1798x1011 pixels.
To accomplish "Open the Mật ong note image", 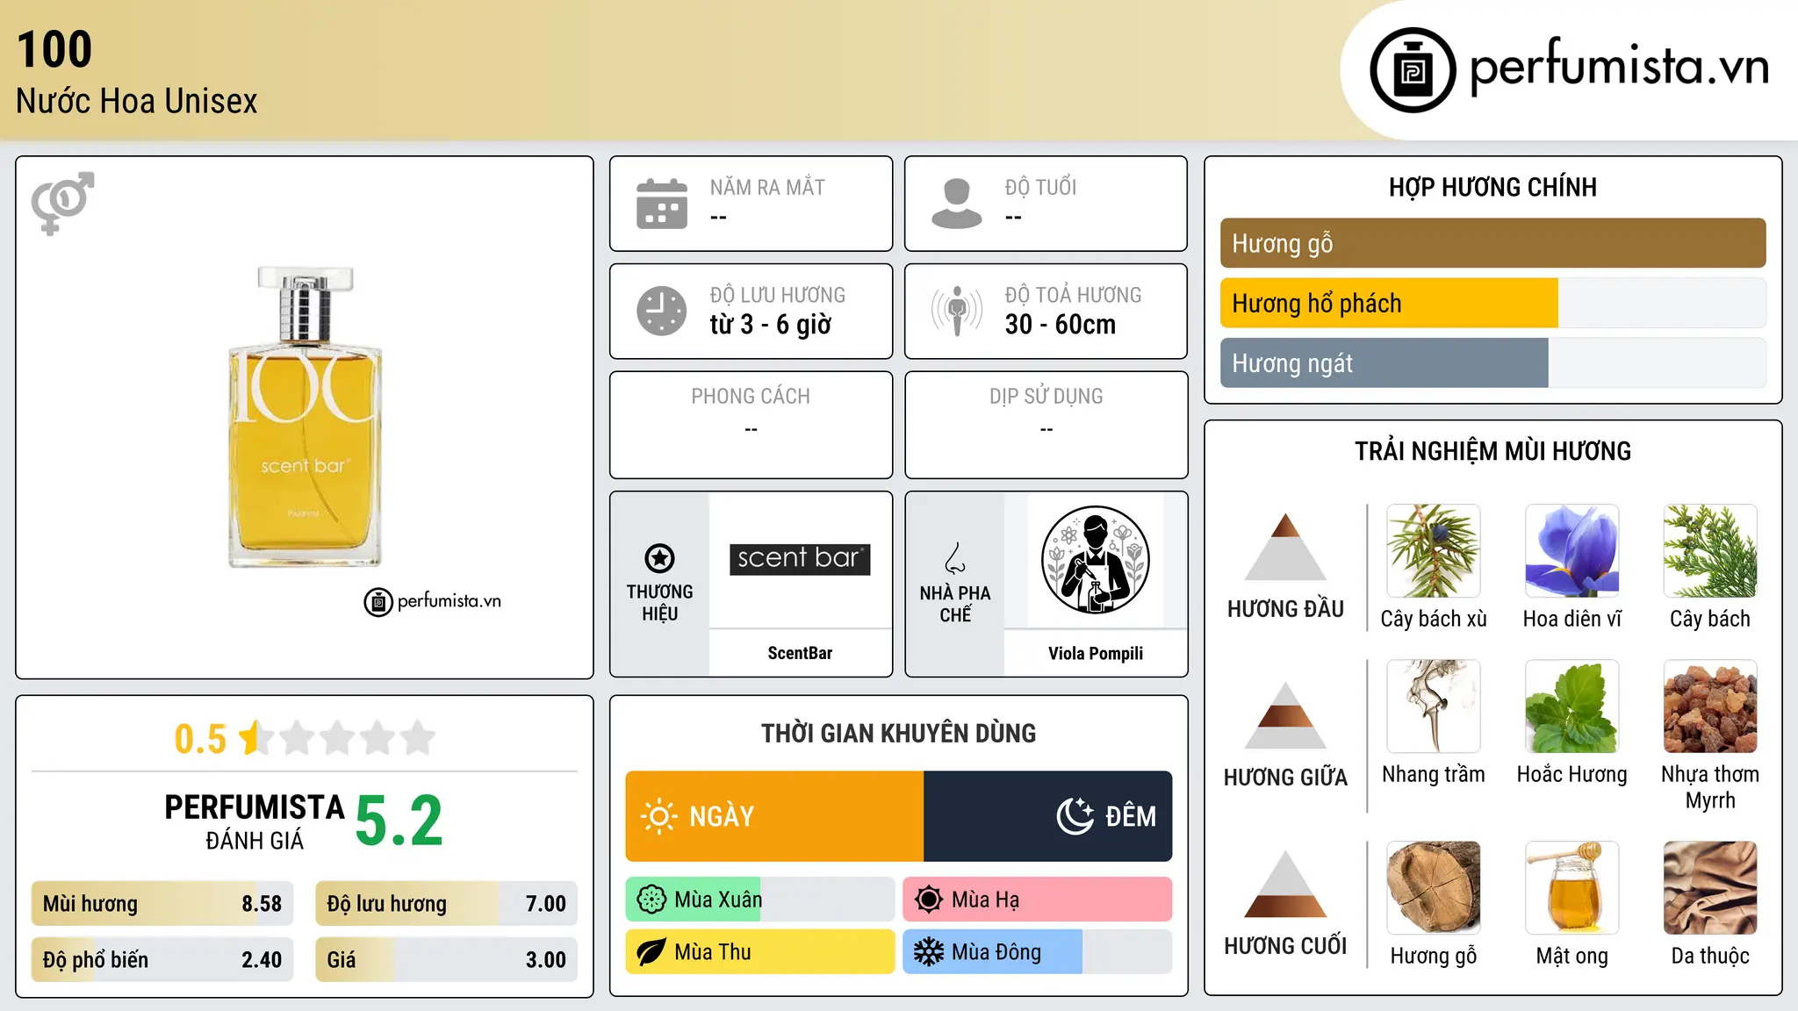I will click(x=1572, y=888).
